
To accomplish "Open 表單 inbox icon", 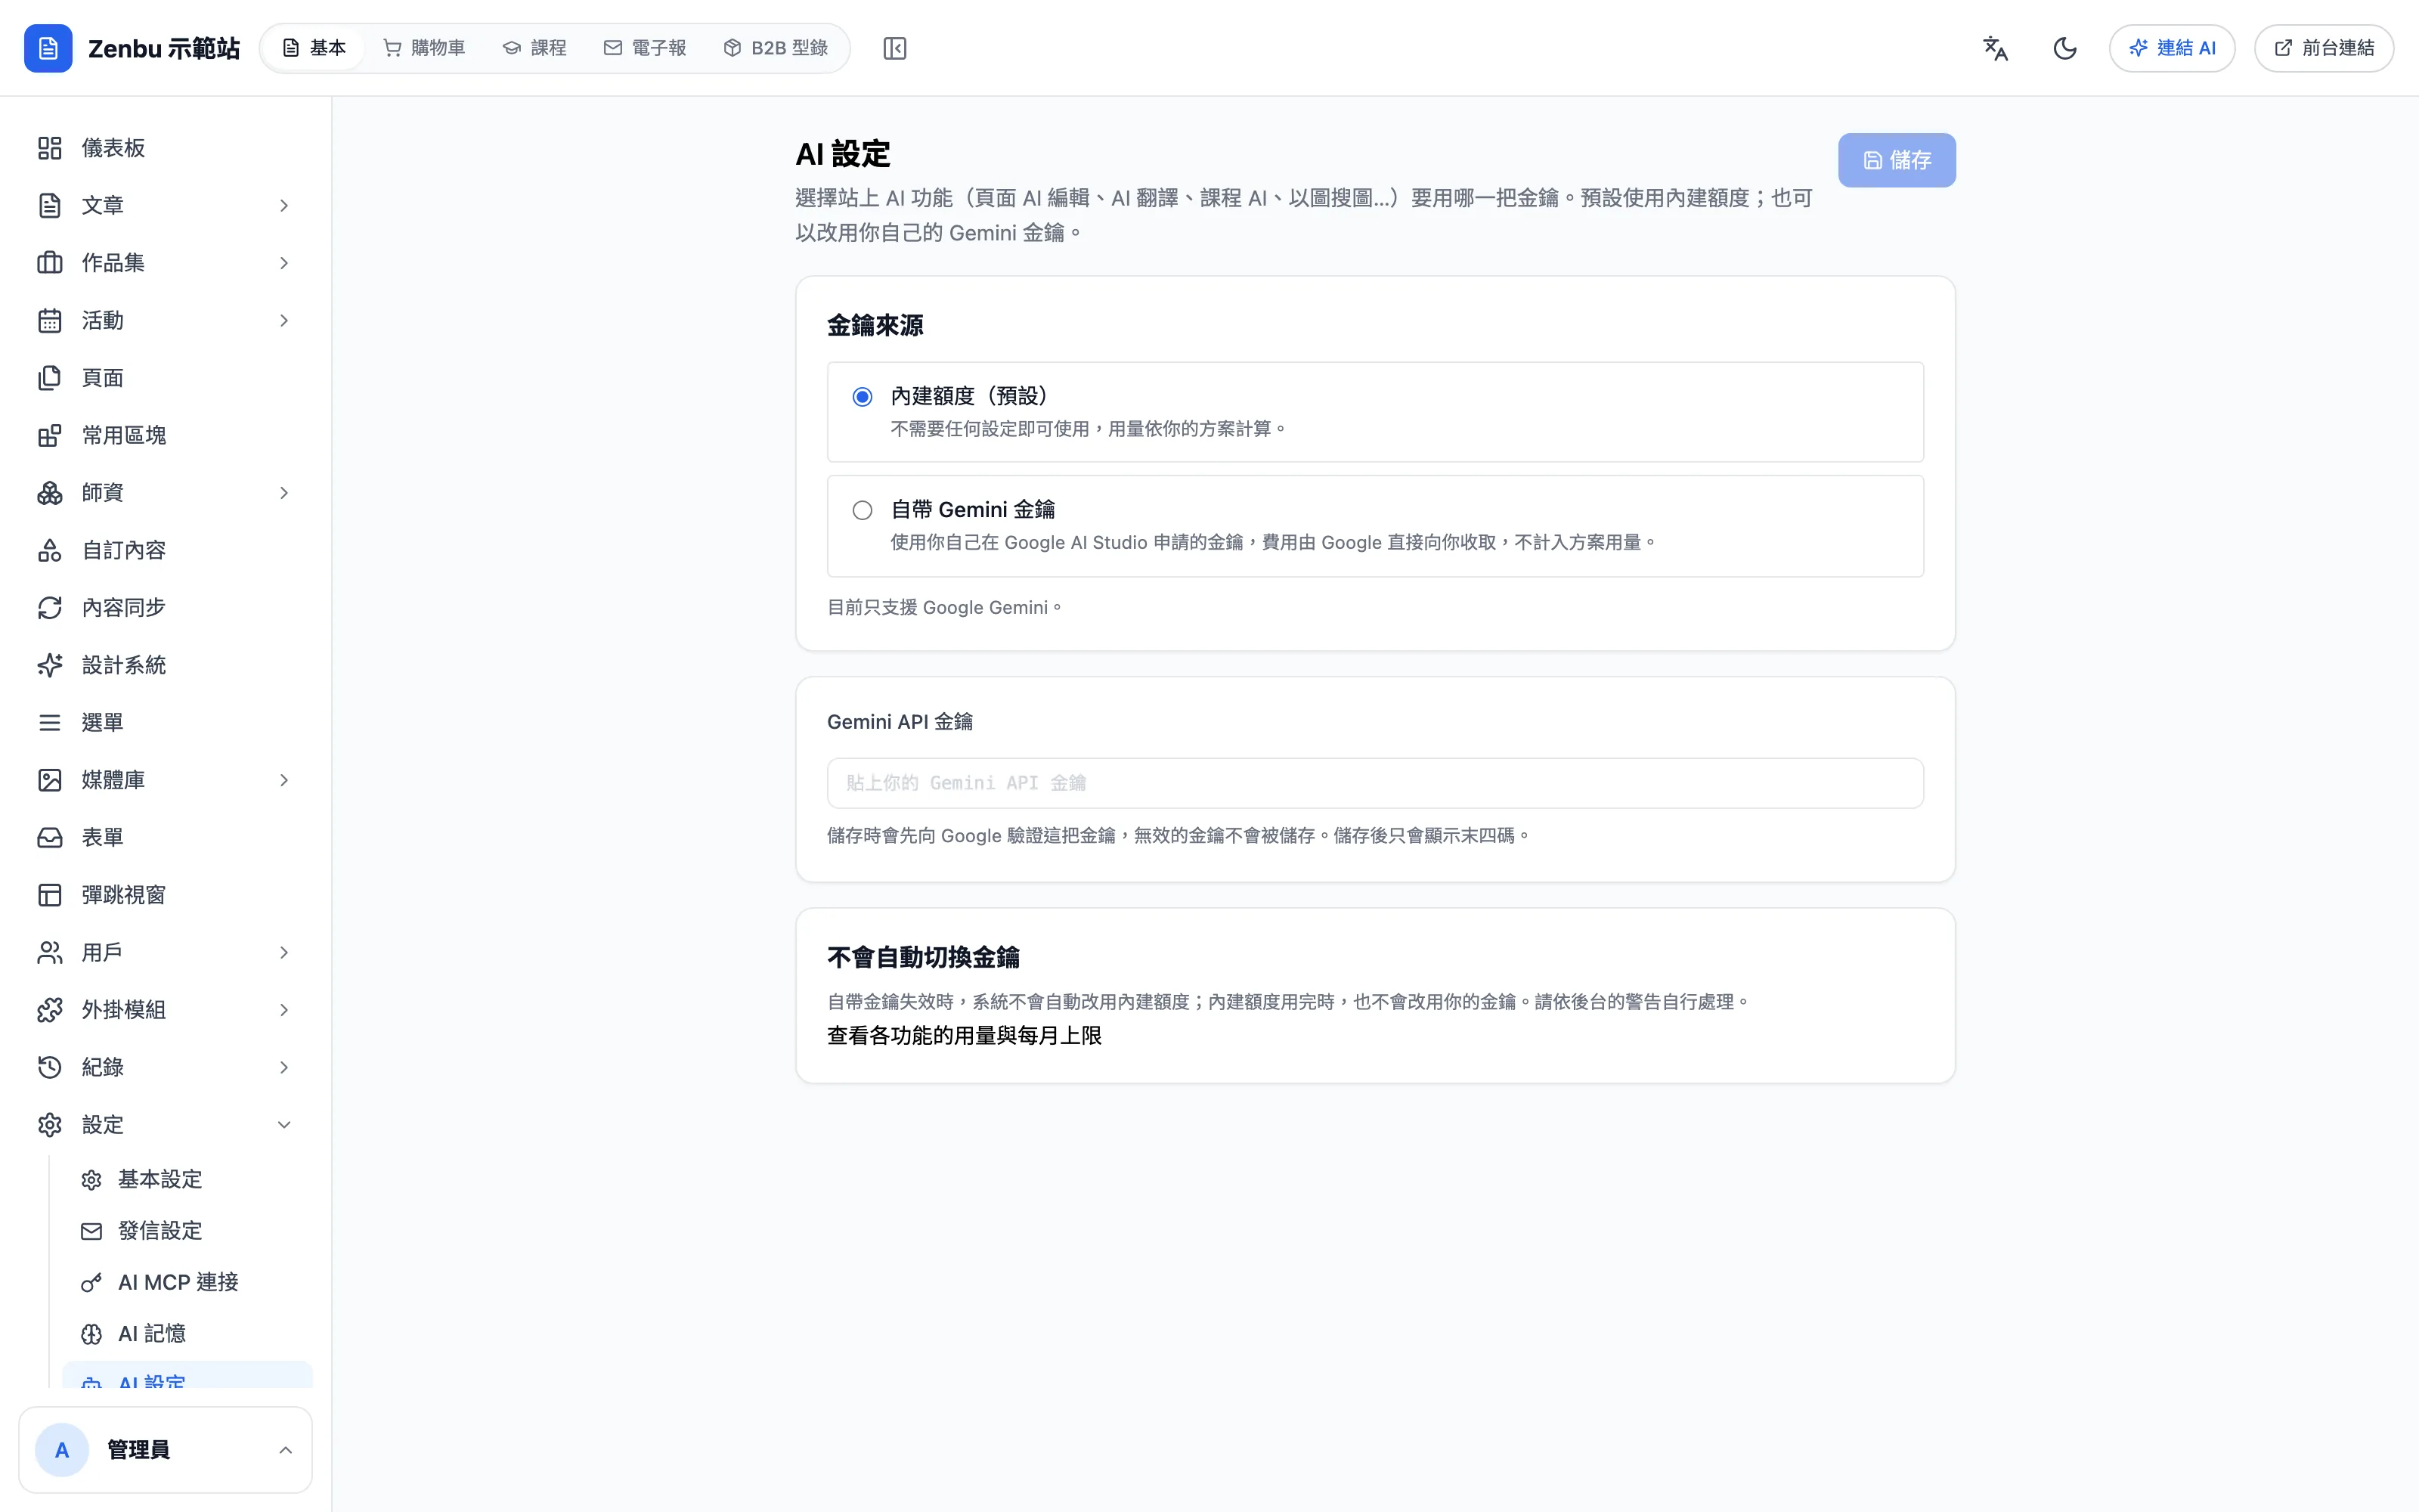I will point(50,837).
